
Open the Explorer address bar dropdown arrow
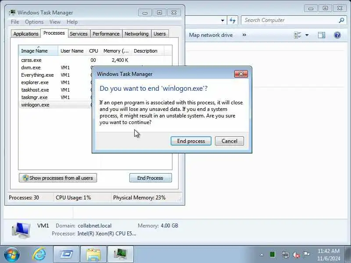pos(222,21)
